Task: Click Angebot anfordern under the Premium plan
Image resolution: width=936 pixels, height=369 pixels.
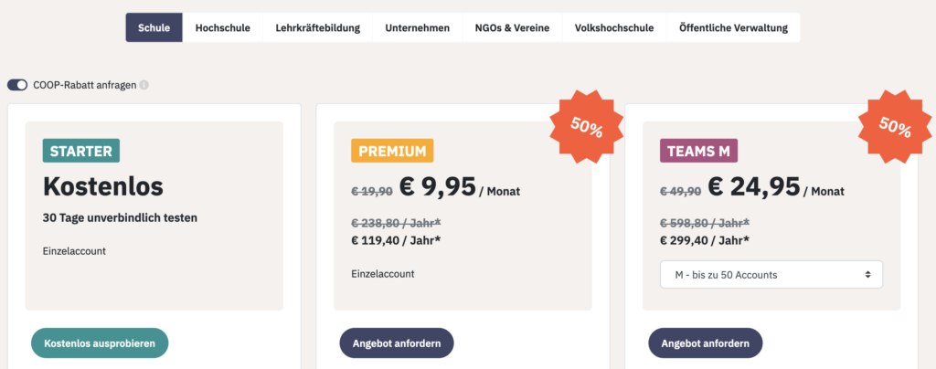Action: tap(397, 343)
